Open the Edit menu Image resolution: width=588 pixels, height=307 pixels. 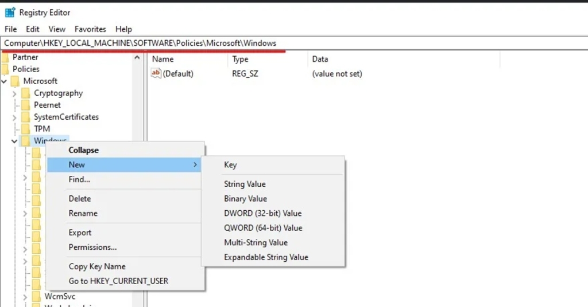tap(32, 29)
